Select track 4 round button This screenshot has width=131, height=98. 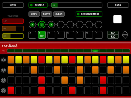pyautogui.click(x=4, y=60)
